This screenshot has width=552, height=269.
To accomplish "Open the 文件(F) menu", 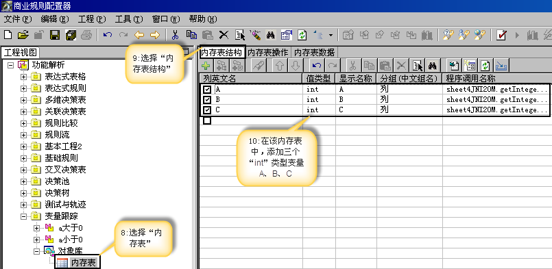I will point(18,18).
